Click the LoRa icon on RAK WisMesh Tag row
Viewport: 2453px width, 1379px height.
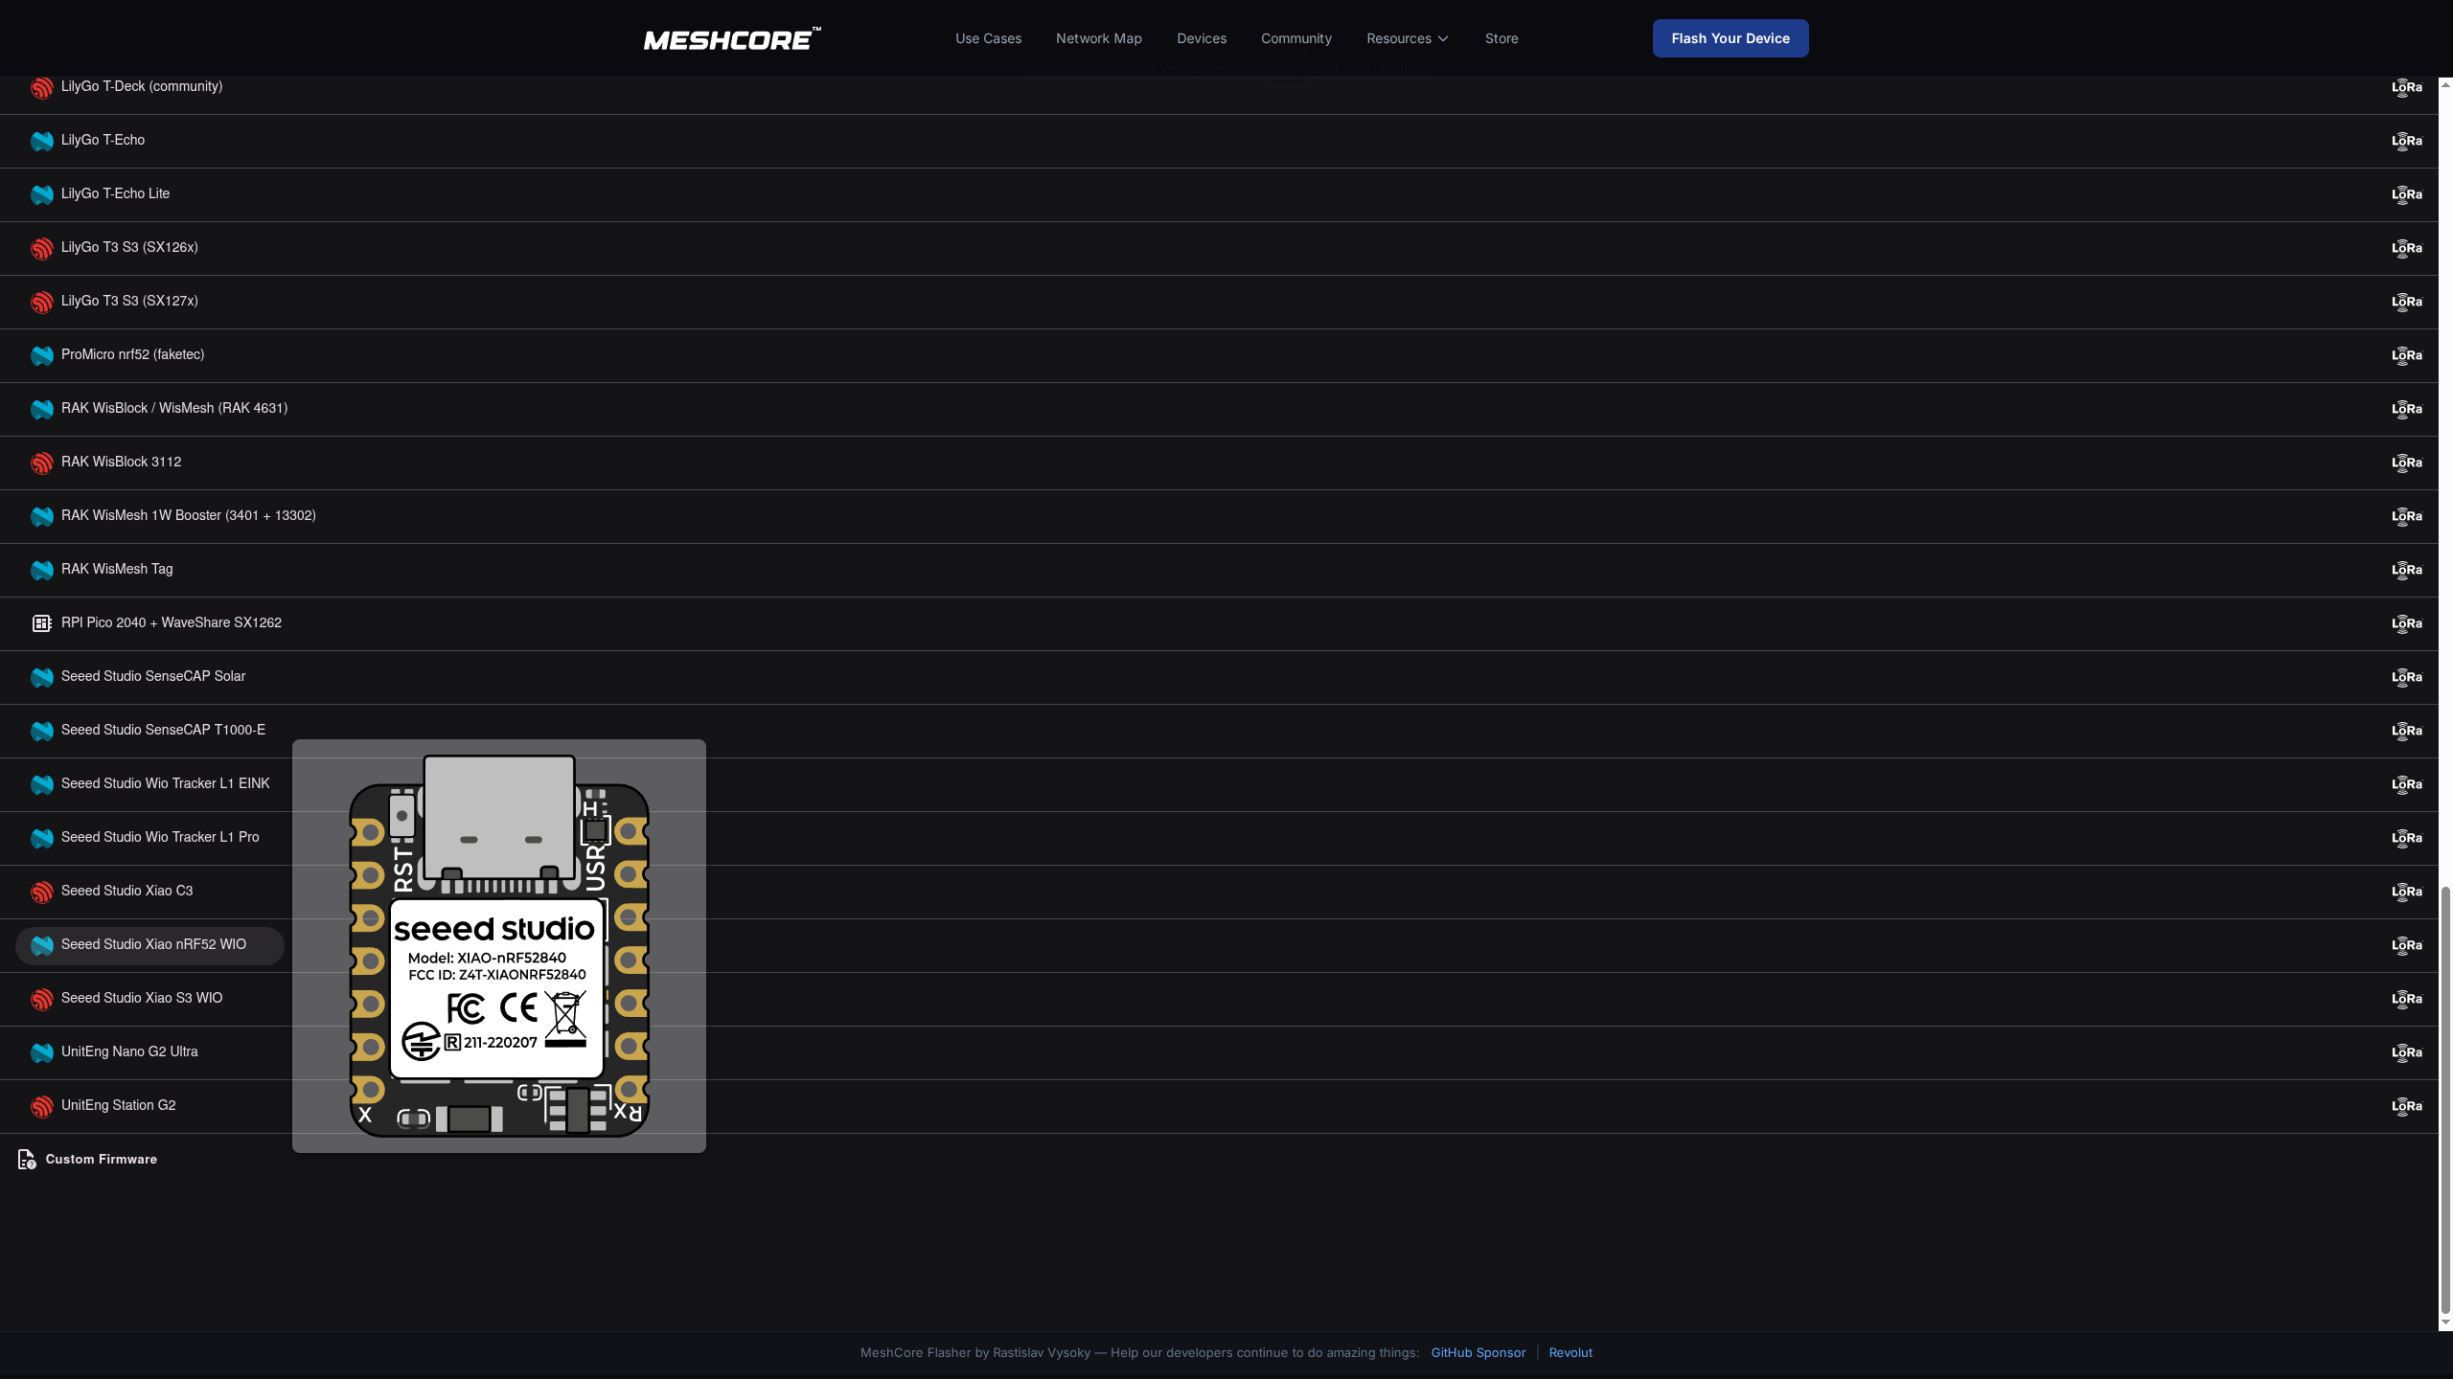(2406, 570)
